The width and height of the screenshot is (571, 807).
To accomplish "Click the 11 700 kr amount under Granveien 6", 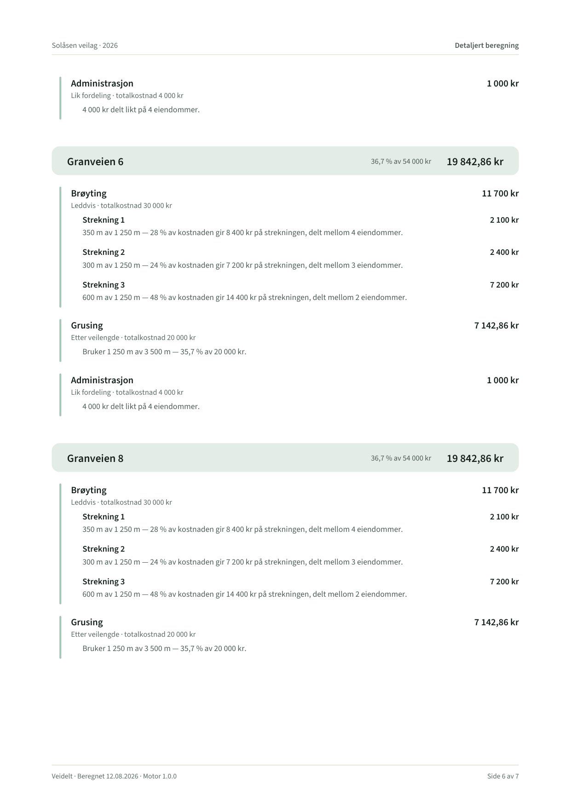I will (x=500, y=193).
